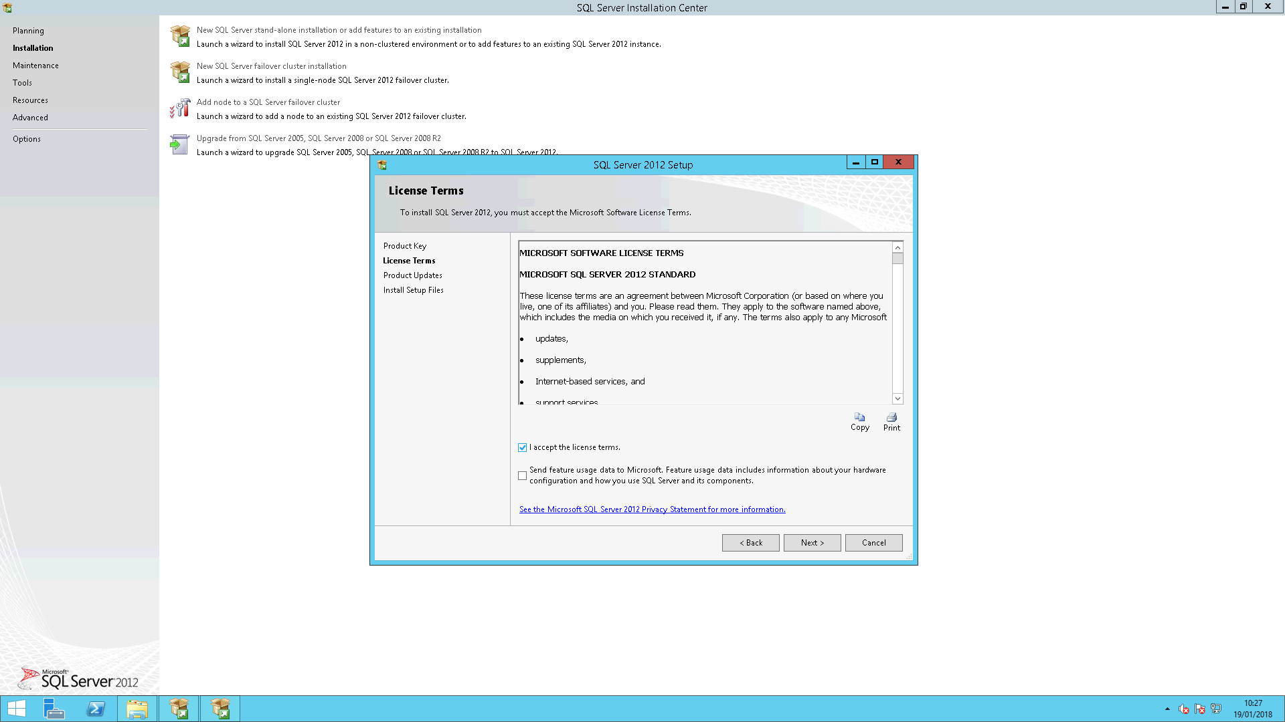1285x722 pixels.
Task: Close the SQL Server 2012 Setup dialog
Action: [x=898, y=162]
